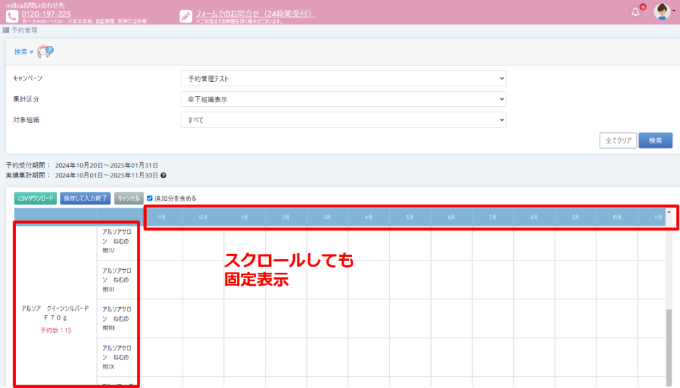Screen dimensions: 680x388
Task: Click the 12月 column header
Action: click(x=203, y=217)
